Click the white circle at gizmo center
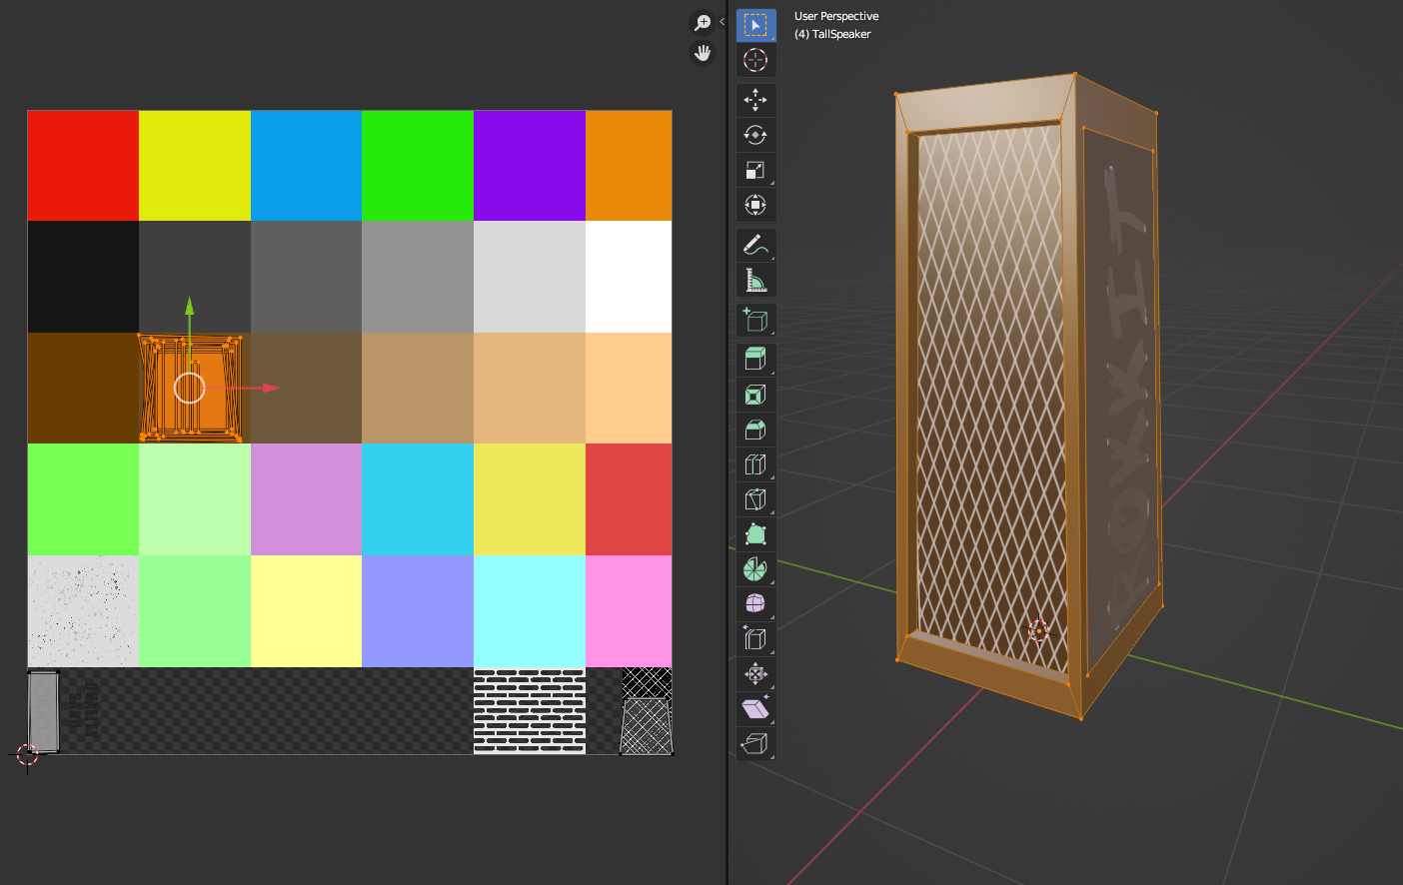 tap(190, 388)
